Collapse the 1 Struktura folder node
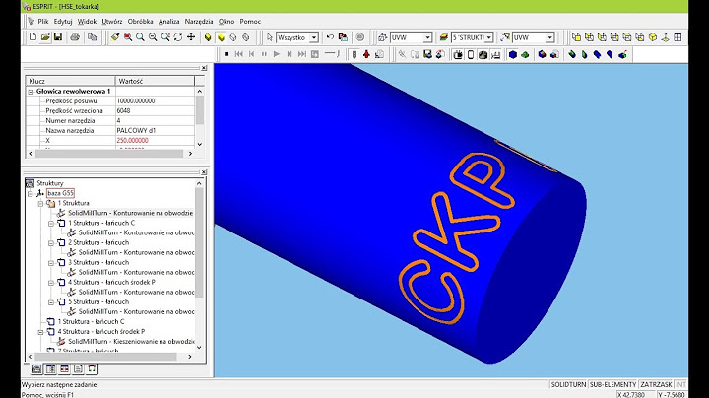 (x=40, y=204)
